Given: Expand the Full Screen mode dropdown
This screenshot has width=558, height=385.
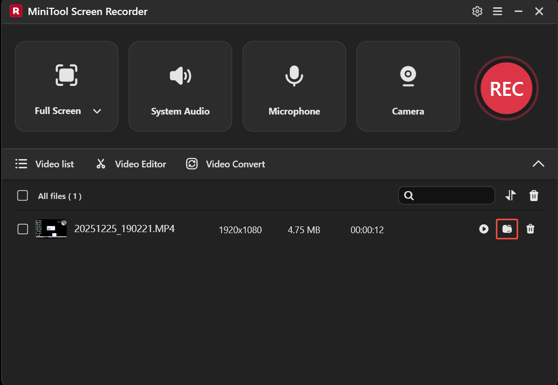Looking at the screenshot, I should click(x=97, y=111).
